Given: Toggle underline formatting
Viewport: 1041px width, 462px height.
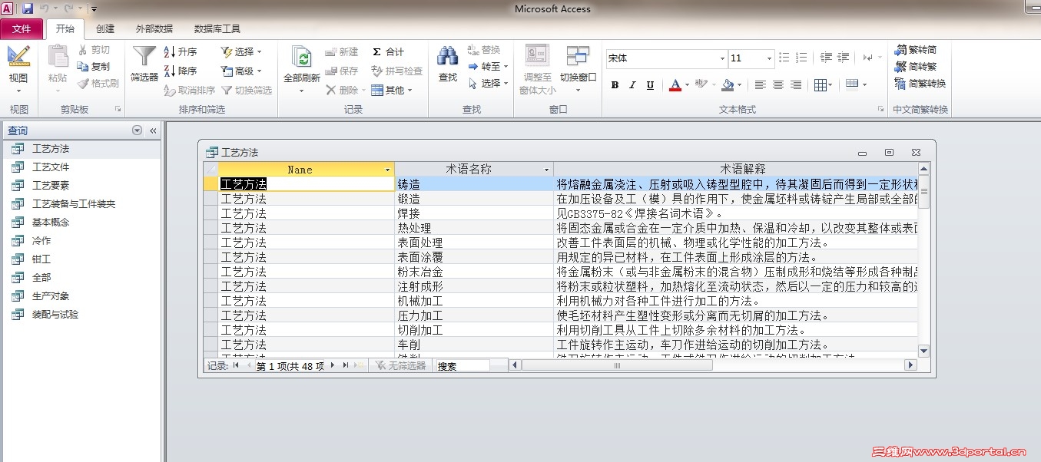Looking at the screenshot, I should coord(649,85).
